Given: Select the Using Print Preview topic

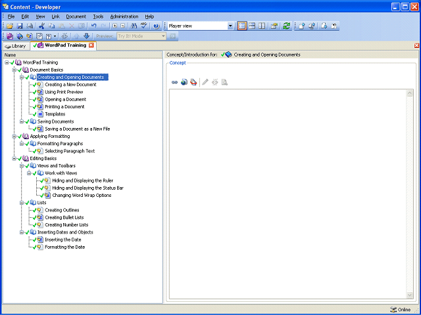Looking at the screenshot, I should click(x=64, y=92).
